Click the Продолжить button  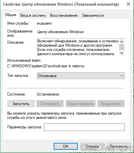[x=111, y=104]
